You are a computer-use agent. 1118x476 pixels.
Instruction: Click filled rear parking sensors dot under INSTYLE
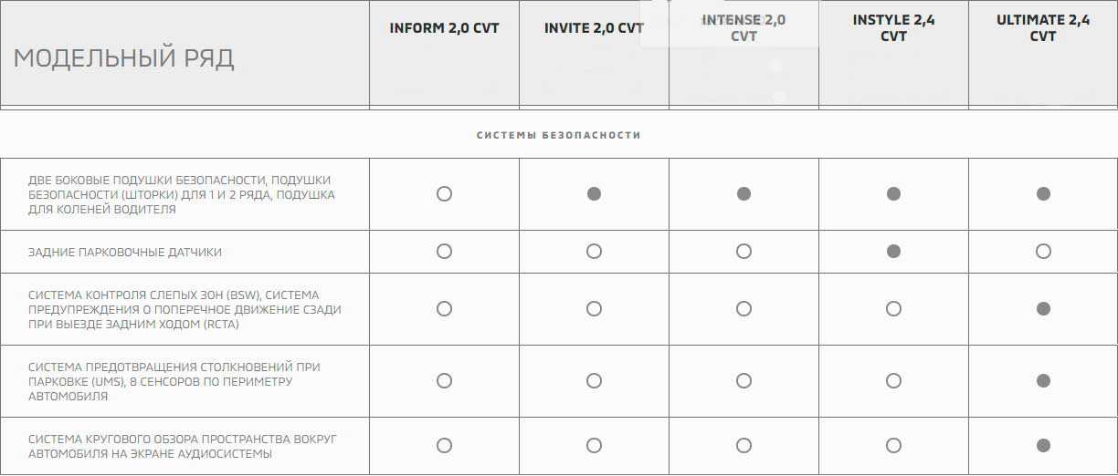point(893,251)
